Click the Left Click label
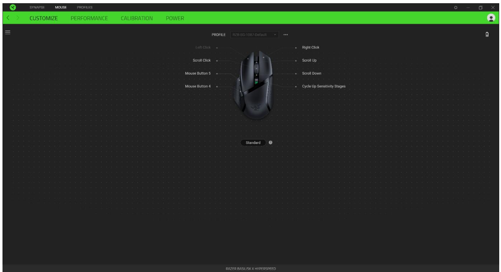The width and height of the screenshot is (501, 272). coord(203,47)
